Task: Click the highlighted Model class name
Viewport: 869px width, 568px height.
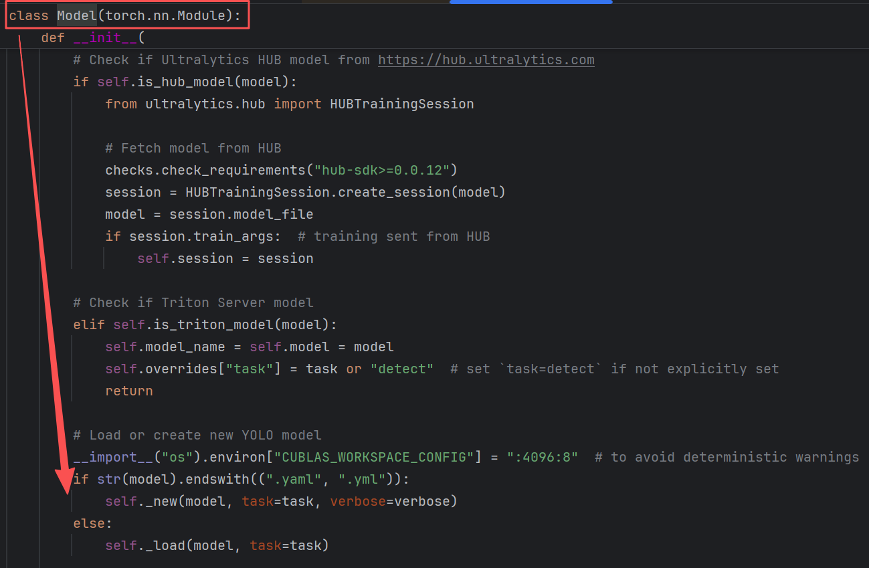Action: click(x=77, y=15)
